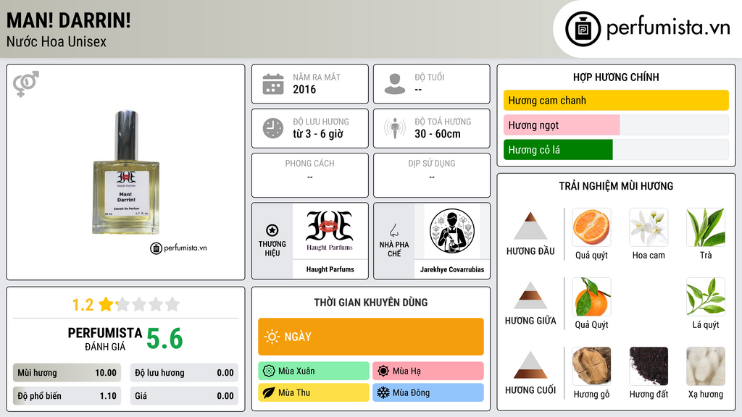Click the 1.2 star rating stars
This screenshot has height=417, width=742.
139,305
